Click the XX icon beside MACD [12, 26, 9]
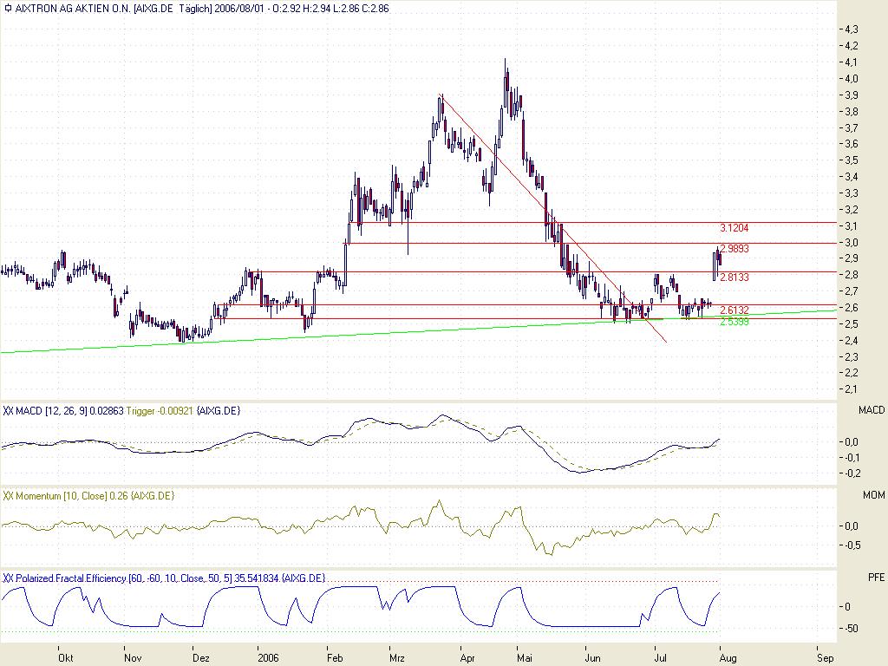Image resolution: width=888 pixels, height=666 pixels. 8,410
